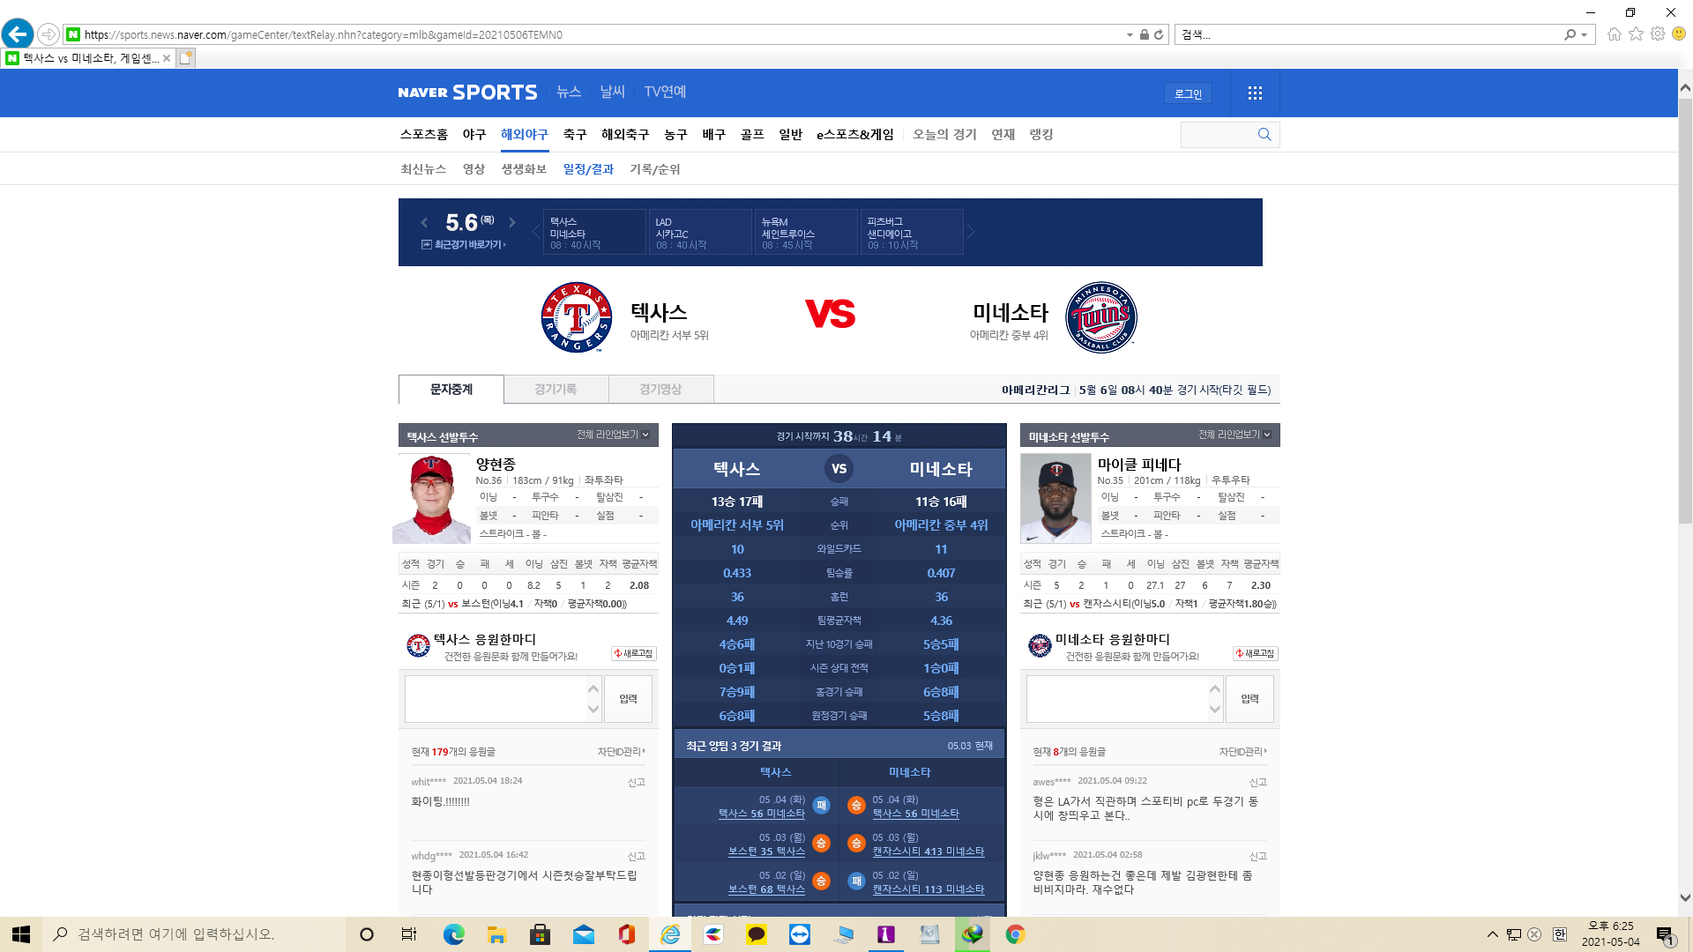Click the refresh icon in address bar

coord(1159,34)
